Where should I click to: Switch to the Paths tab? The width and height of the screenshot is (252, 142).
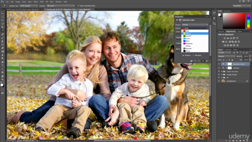[x=235, y=50]
